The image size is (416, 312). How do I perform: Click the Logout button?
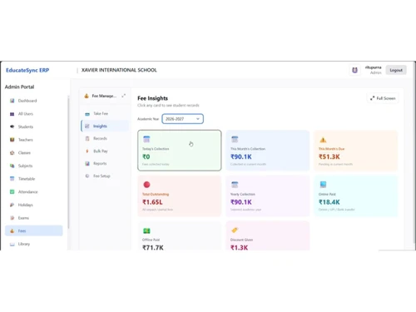(396, 70)
